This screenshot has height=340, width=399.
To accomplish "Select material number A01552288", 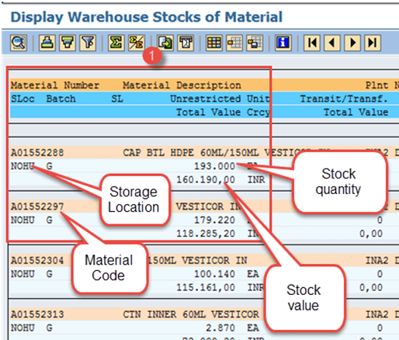I will 37,153.
